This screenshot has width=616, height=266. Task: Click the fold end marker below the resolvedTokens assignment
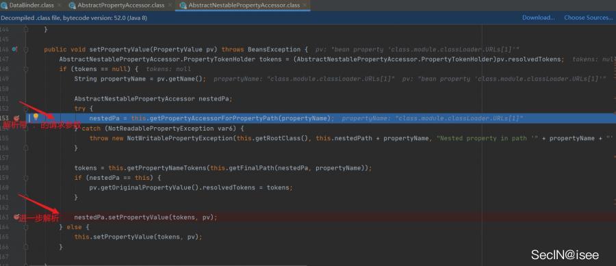(26, 198)
